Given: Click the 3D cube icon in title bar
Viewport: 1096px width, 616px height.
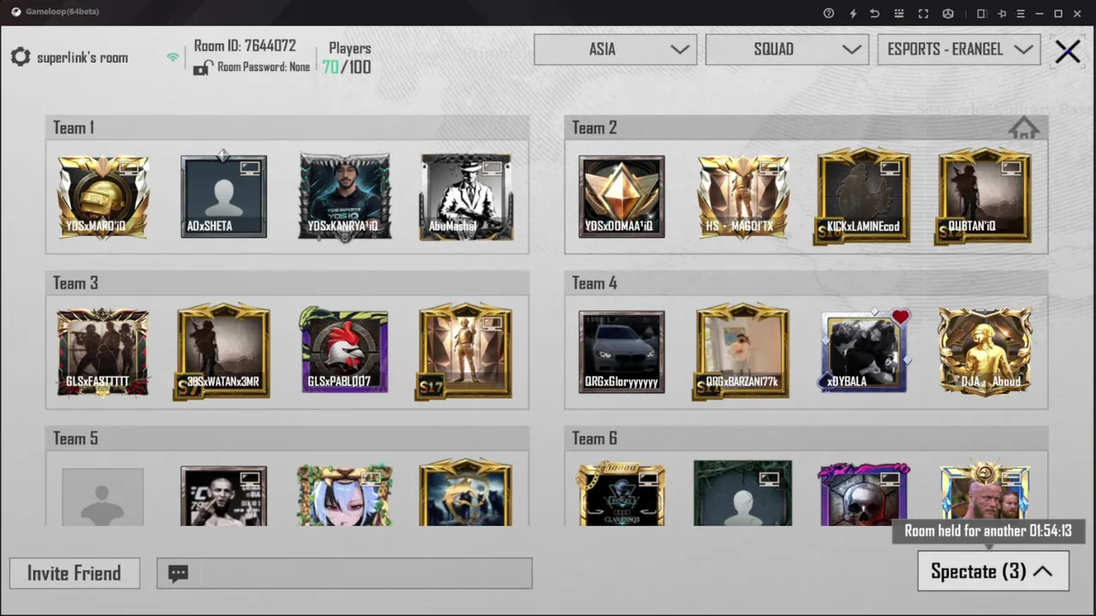Looking at the screenshot, I should point(948,13).
